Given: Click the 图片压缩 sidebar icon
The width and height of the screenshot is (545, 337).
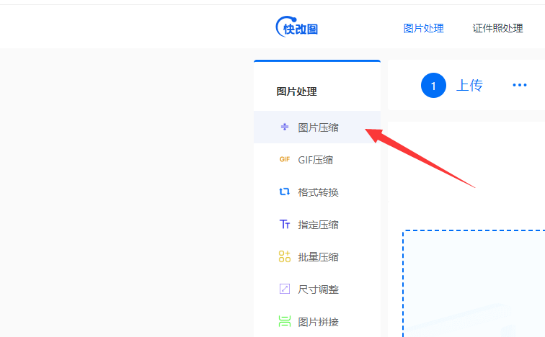Looking at the screenshot, I should click(284, 127).
